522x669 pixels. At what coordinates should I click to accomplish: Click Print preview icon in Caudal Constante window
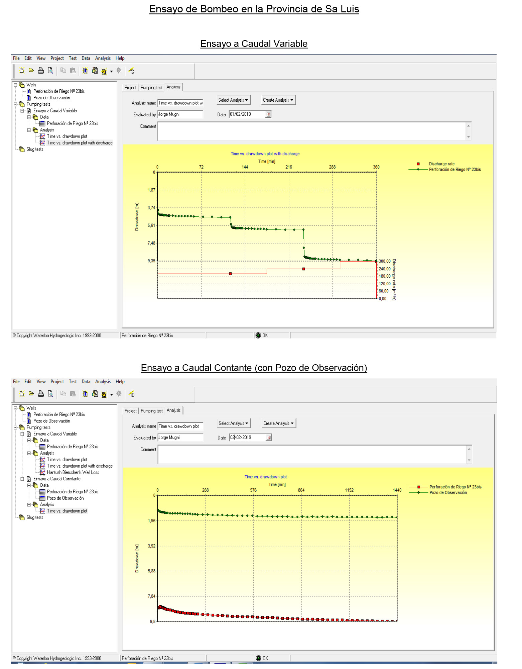point(50,394)
